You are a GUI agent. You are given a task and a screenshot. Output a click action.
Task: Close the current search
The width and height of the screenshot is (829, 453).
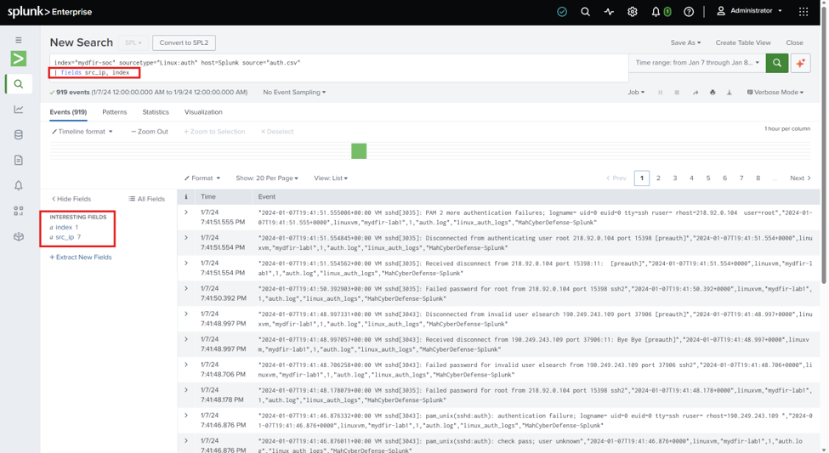[794, 42]
